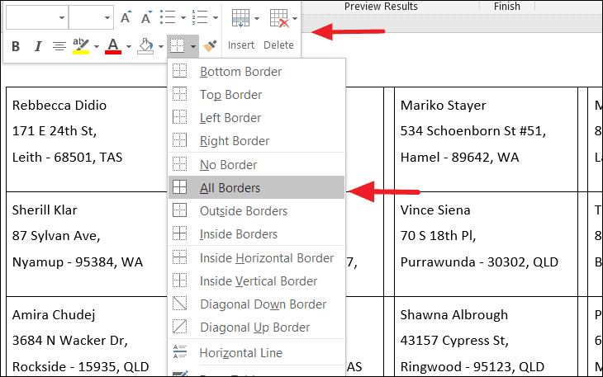Screen dimensions: 603x377
Task: Click the Delete label
Action: [279, 45]
